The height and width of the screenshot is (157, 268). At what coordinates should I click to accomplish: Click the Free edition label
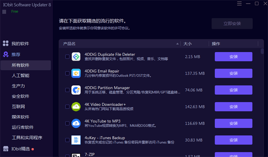pos(14,12)
